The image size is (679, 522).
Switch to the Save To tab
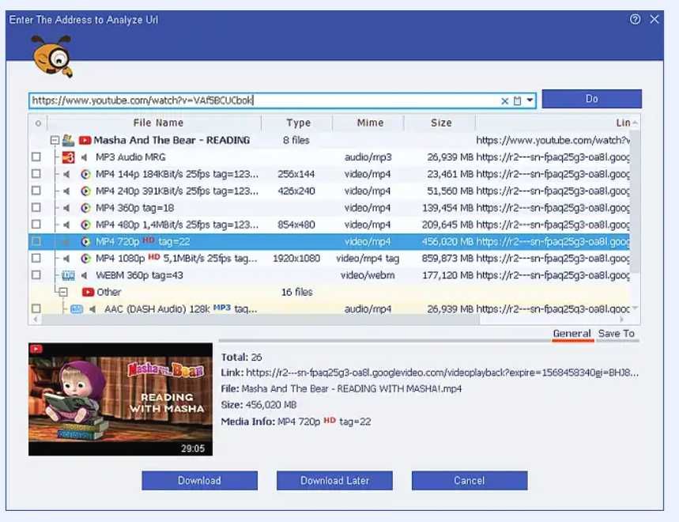click(617, 334)
